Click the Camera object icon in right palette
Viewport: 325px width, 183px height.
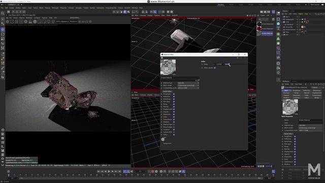point(278,68)
